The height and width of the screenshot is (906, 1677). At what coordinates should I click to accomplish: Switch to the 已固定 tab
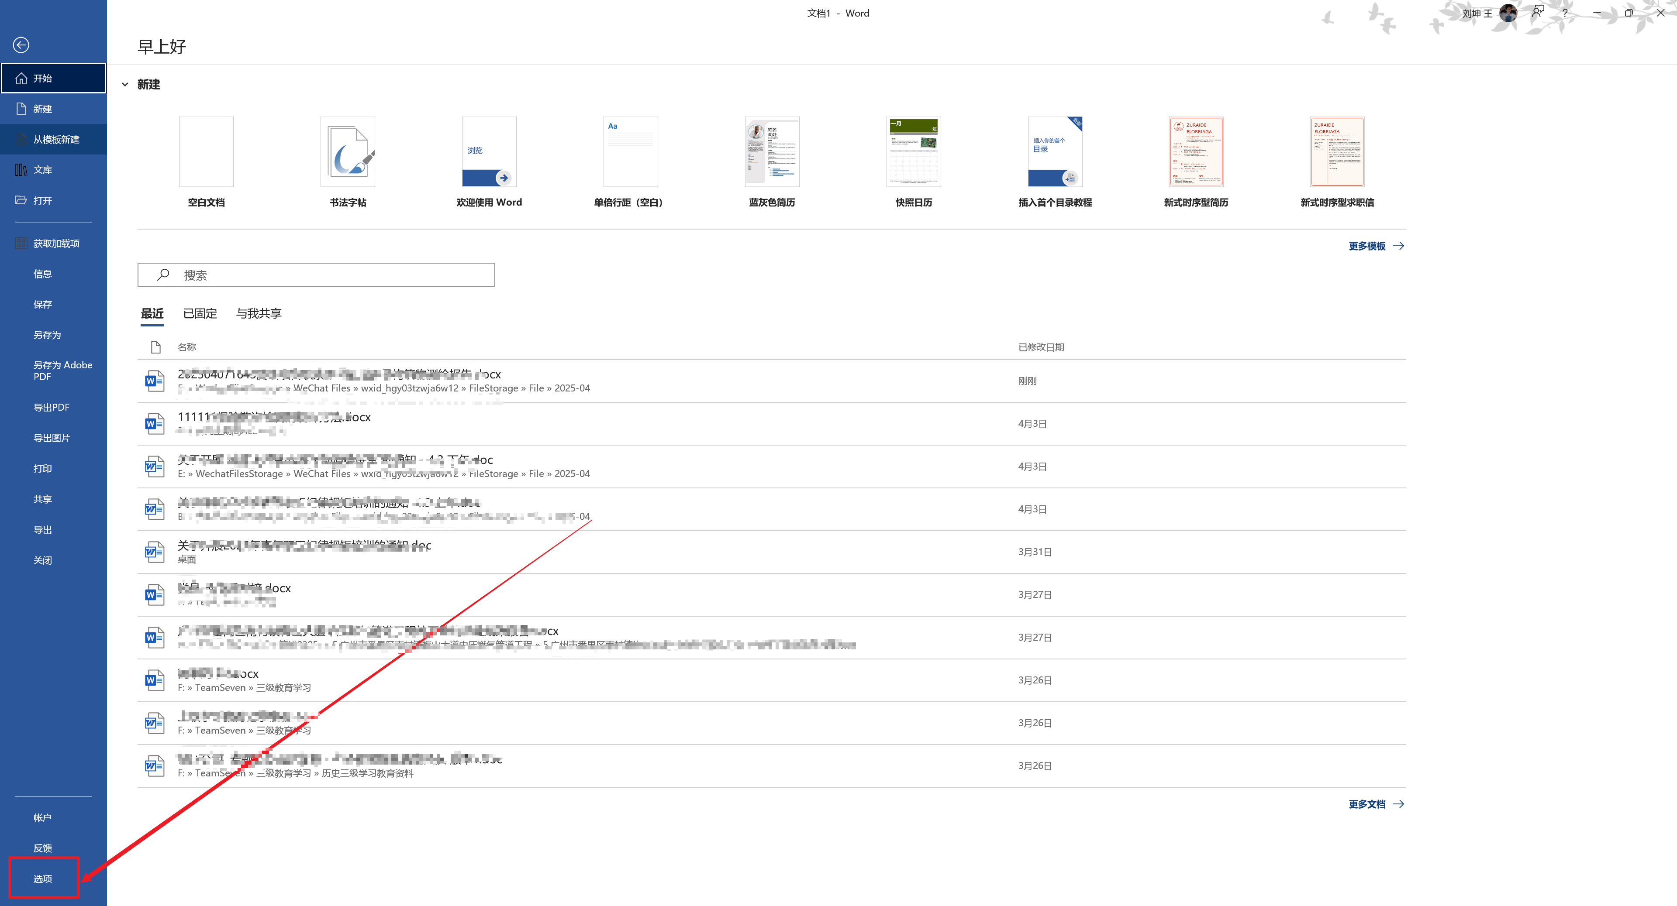point(200,314)
